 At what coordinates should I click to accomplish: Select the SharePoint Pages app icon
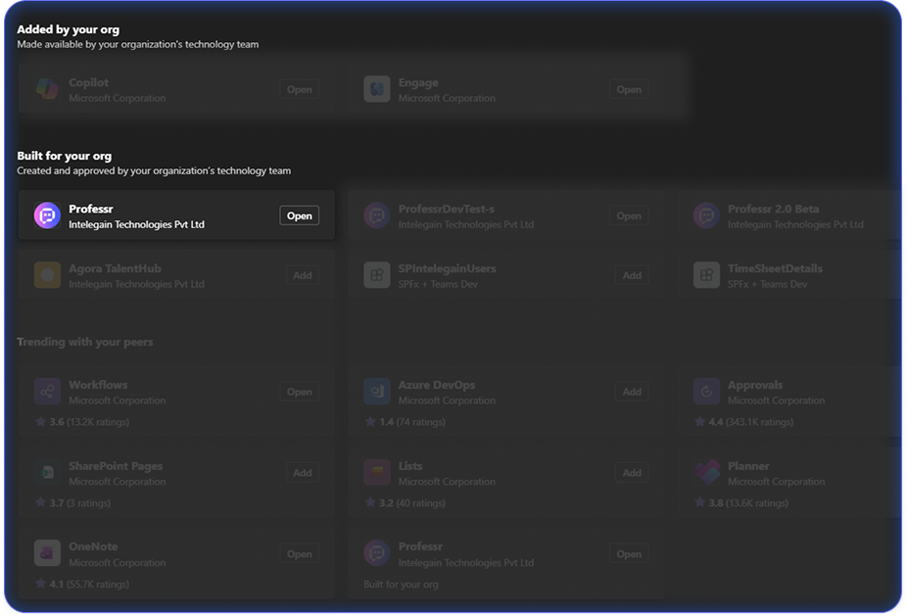(x=47, y=473)
